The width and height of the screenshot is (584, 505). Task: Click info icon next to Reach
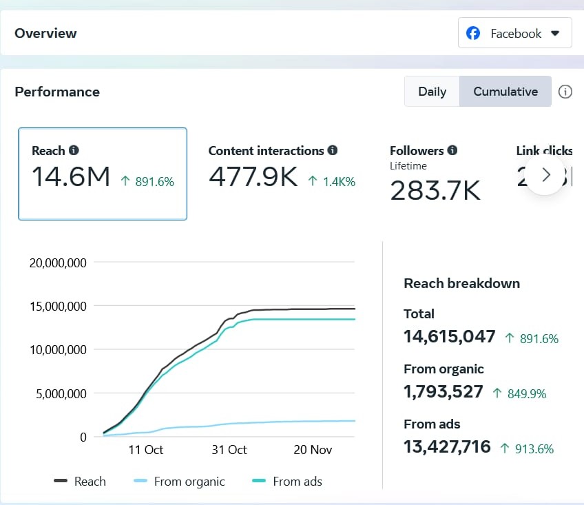pyautogui.click(x=74, y=150)
